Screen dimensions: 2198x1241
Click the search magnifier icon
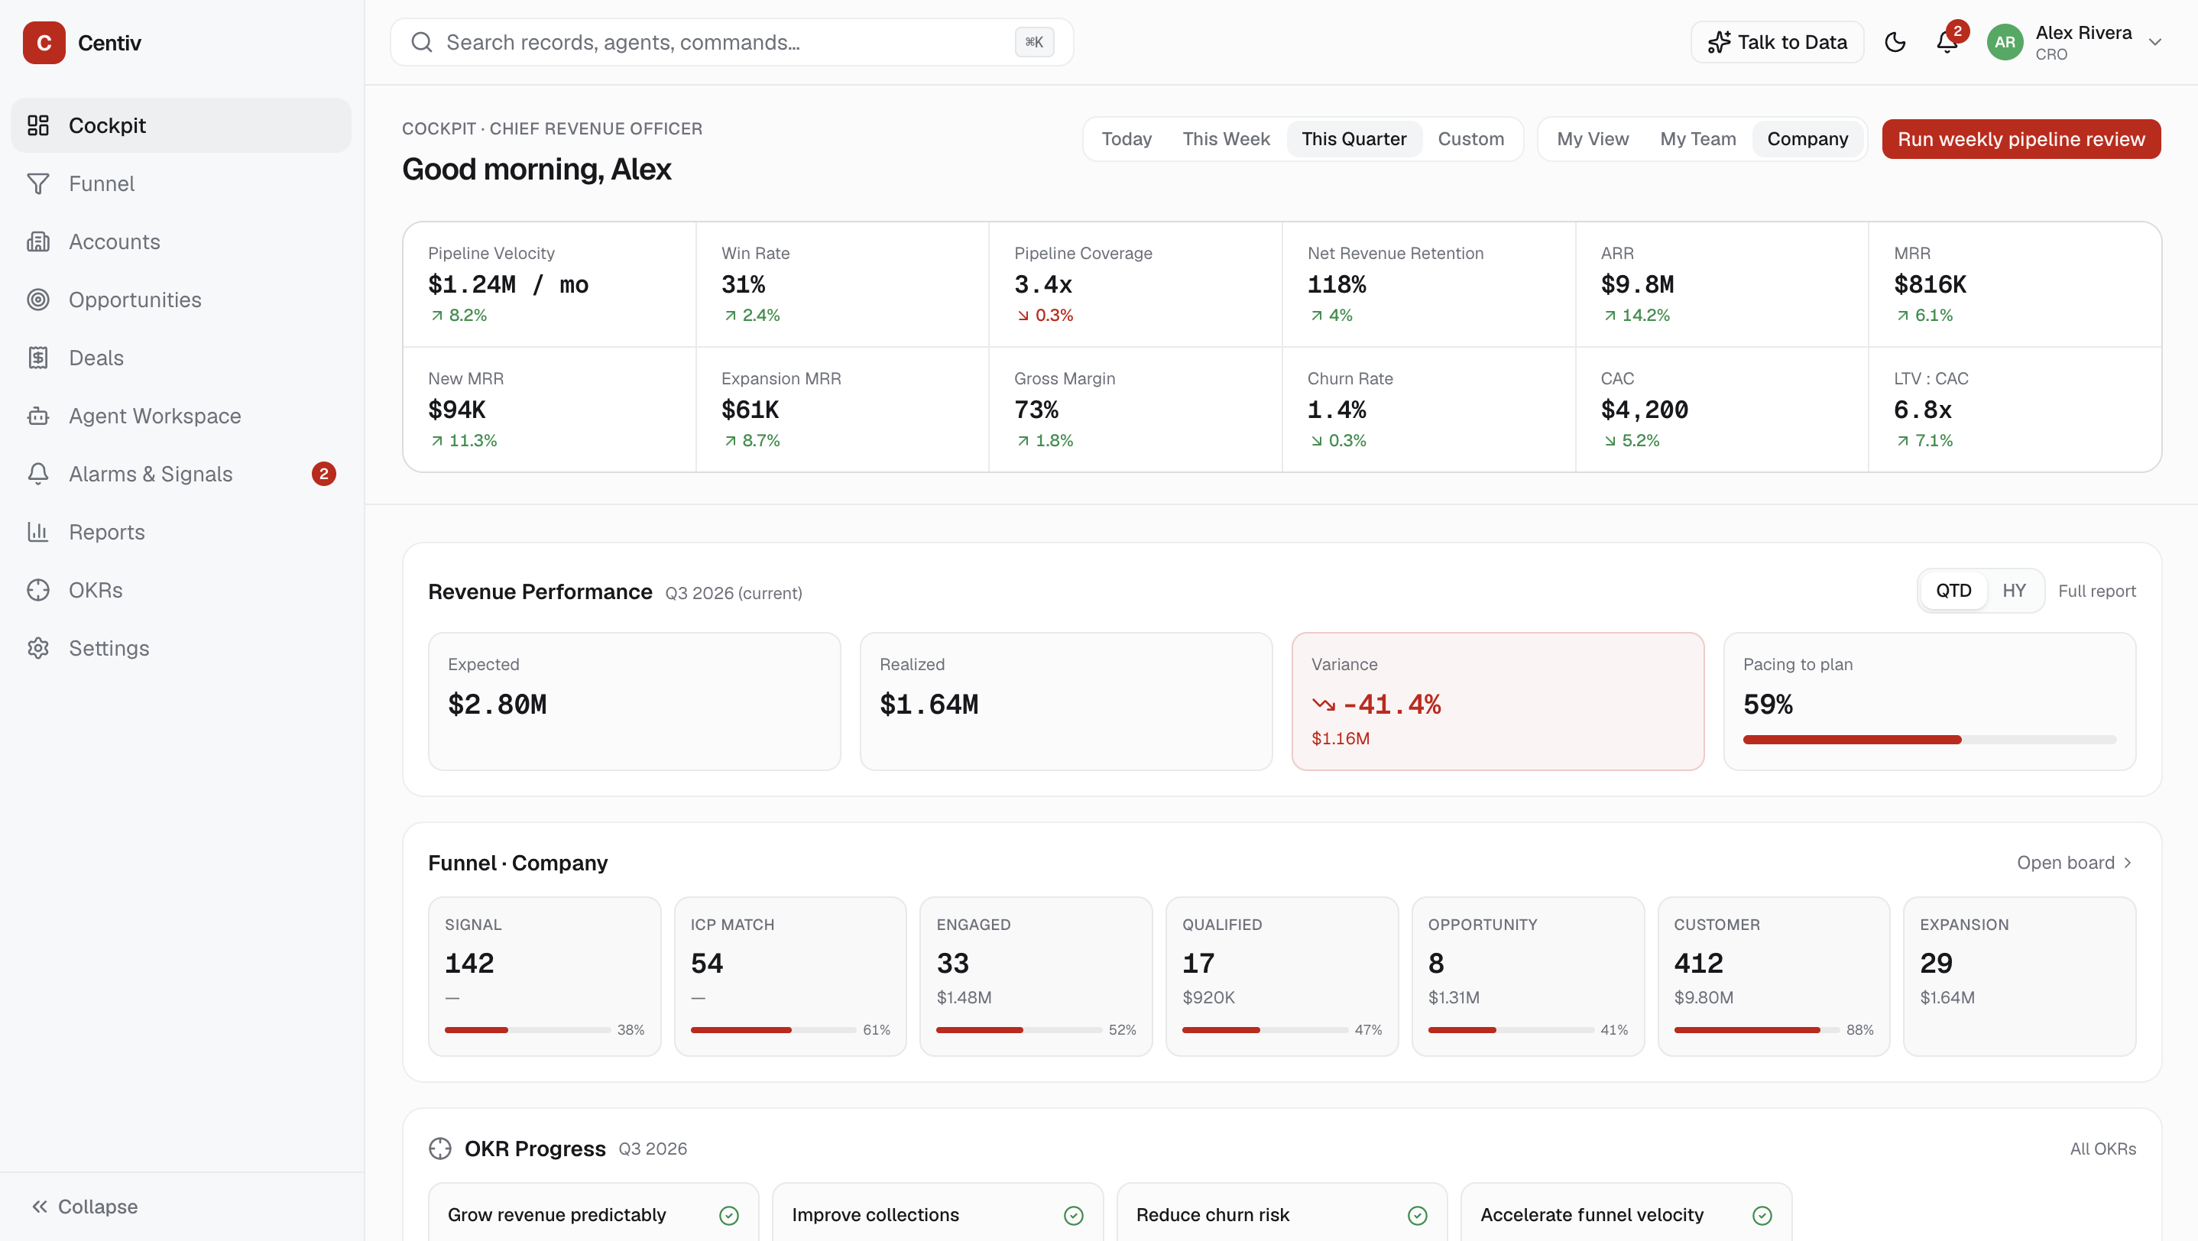pos(422,42)
